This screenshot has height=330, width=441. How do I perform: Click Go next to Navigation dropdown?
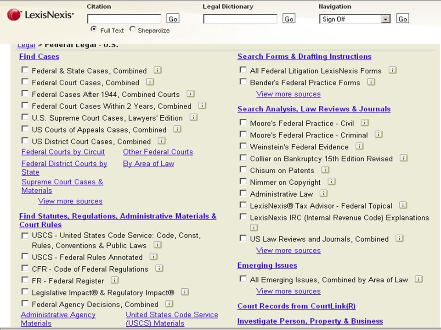(x=402, y=19)
